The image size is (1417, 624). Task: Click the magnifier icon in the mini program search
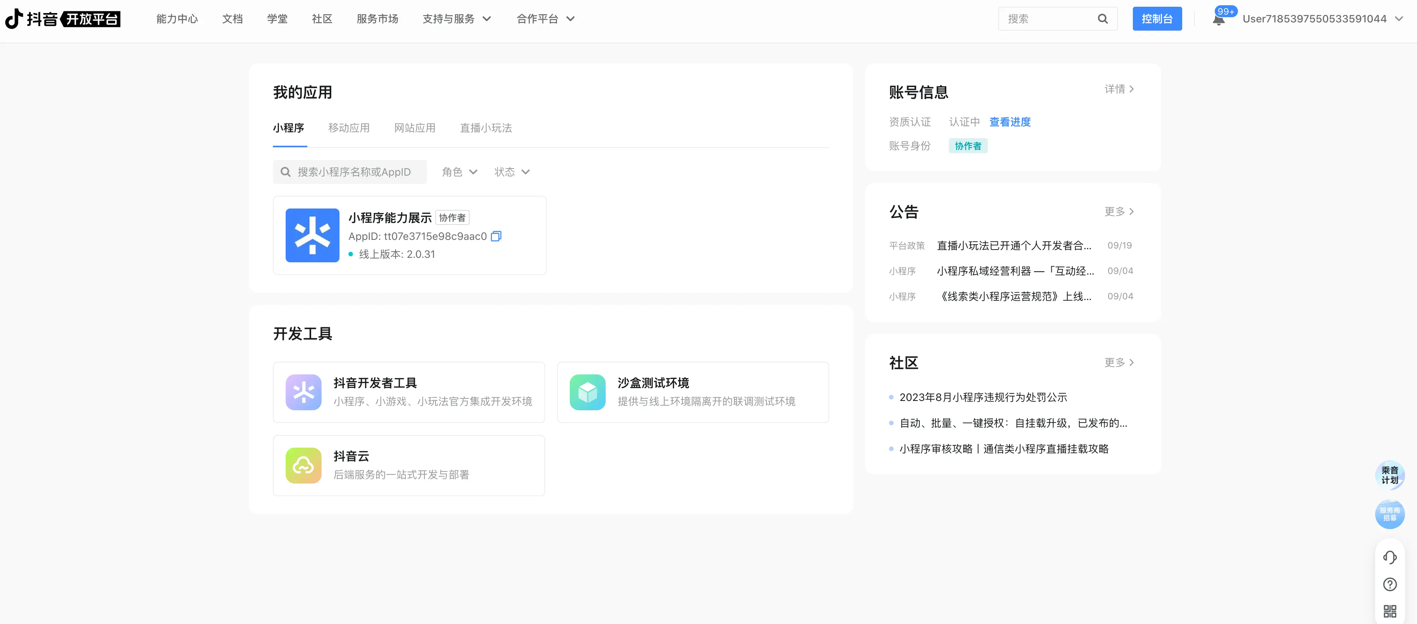click(286, 172)
